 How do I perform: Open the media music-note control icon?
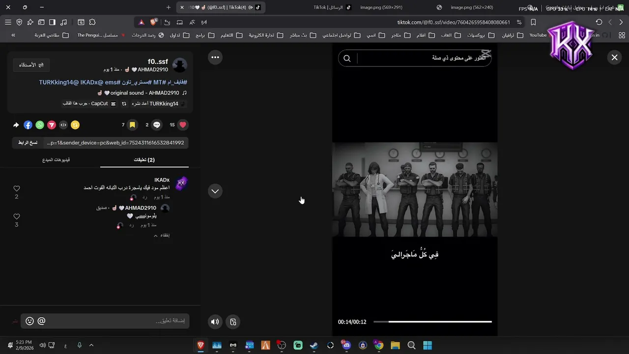coord(64,22)
